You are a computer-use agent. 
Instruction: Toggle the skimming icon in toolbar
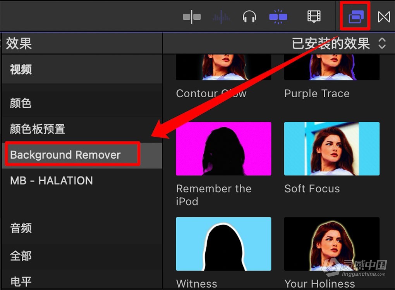click(192, 17)
